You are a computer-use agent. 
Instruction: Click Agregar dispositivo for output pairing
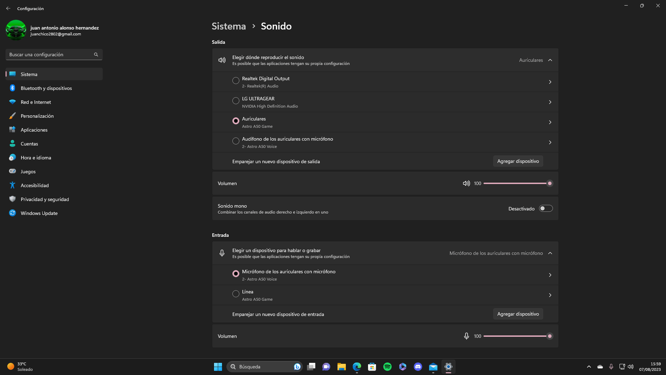[x=518, y=161]
